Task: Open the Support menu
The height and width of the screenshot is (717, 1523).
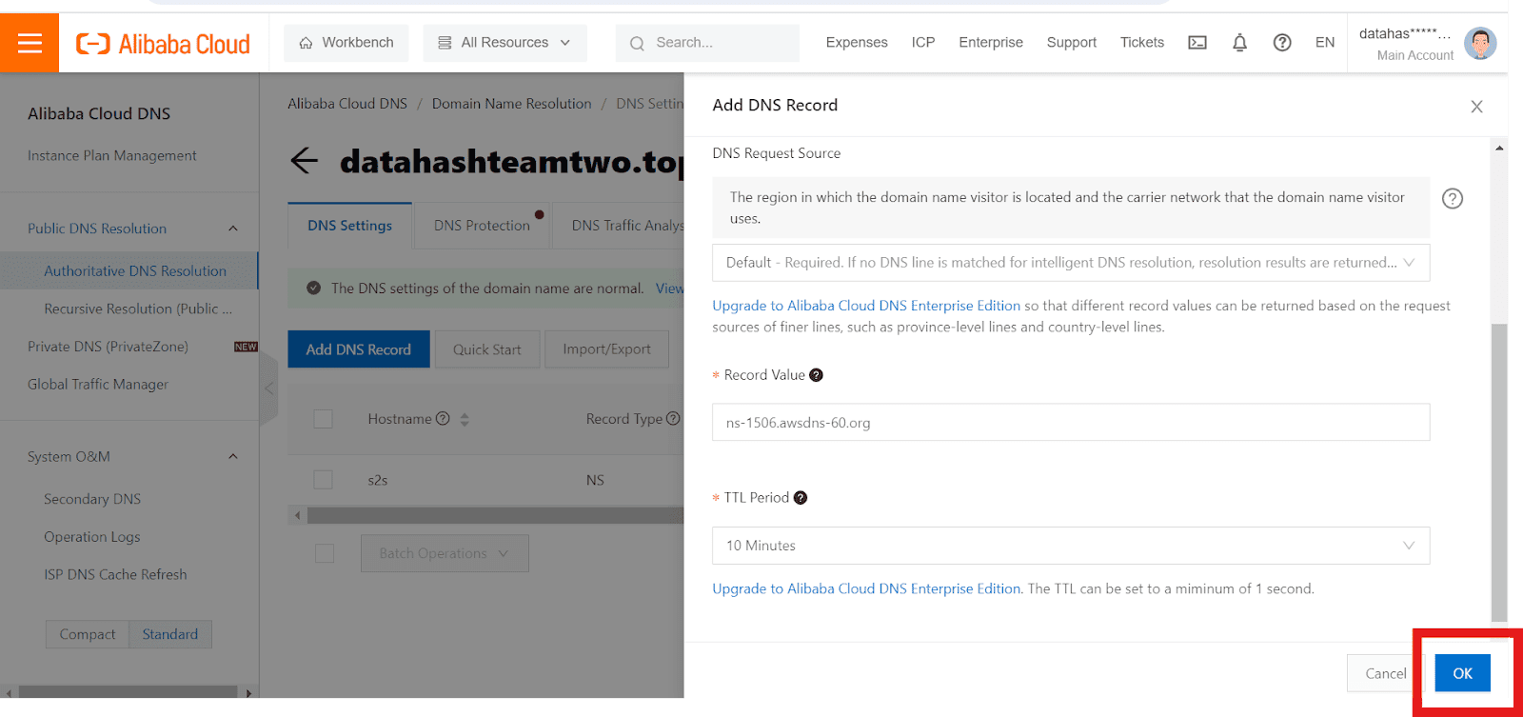Action: point(1072,43)
